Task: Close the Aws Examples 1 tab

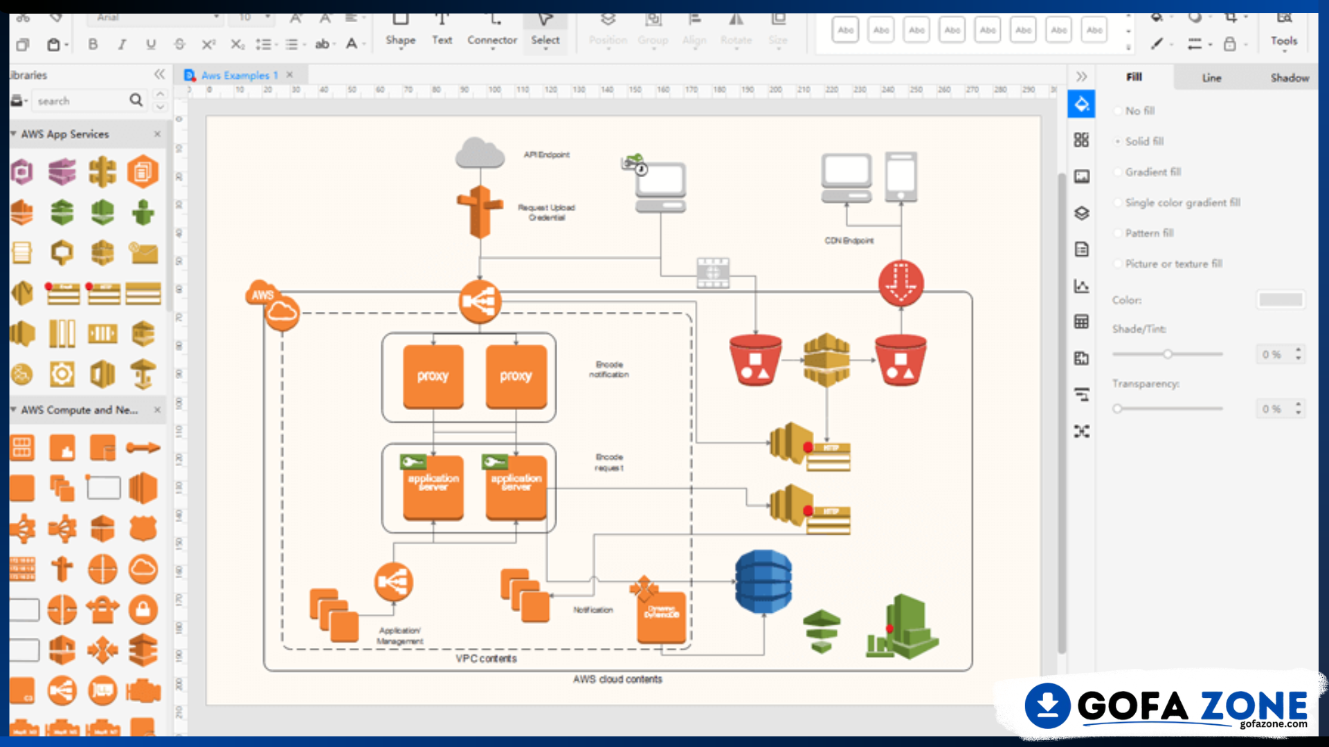Action: pos(290,75)
